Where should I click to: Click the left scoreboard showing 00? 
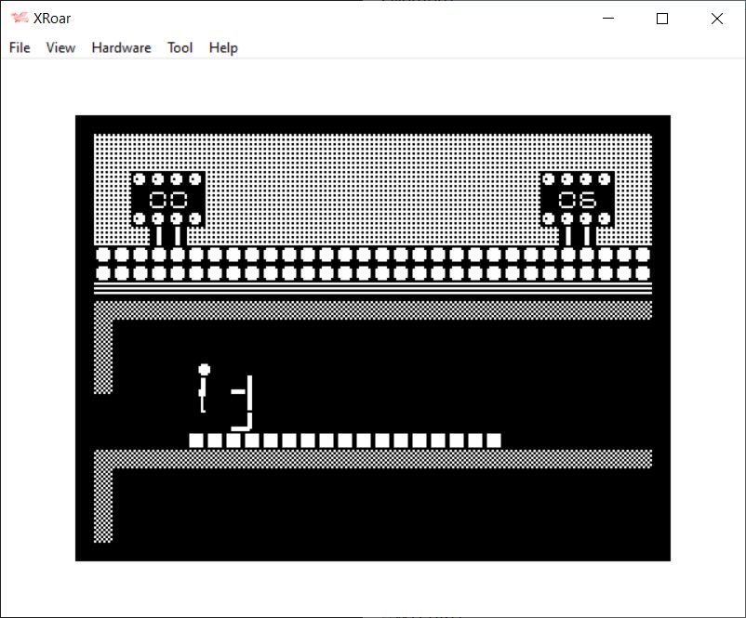coord(168,199)
